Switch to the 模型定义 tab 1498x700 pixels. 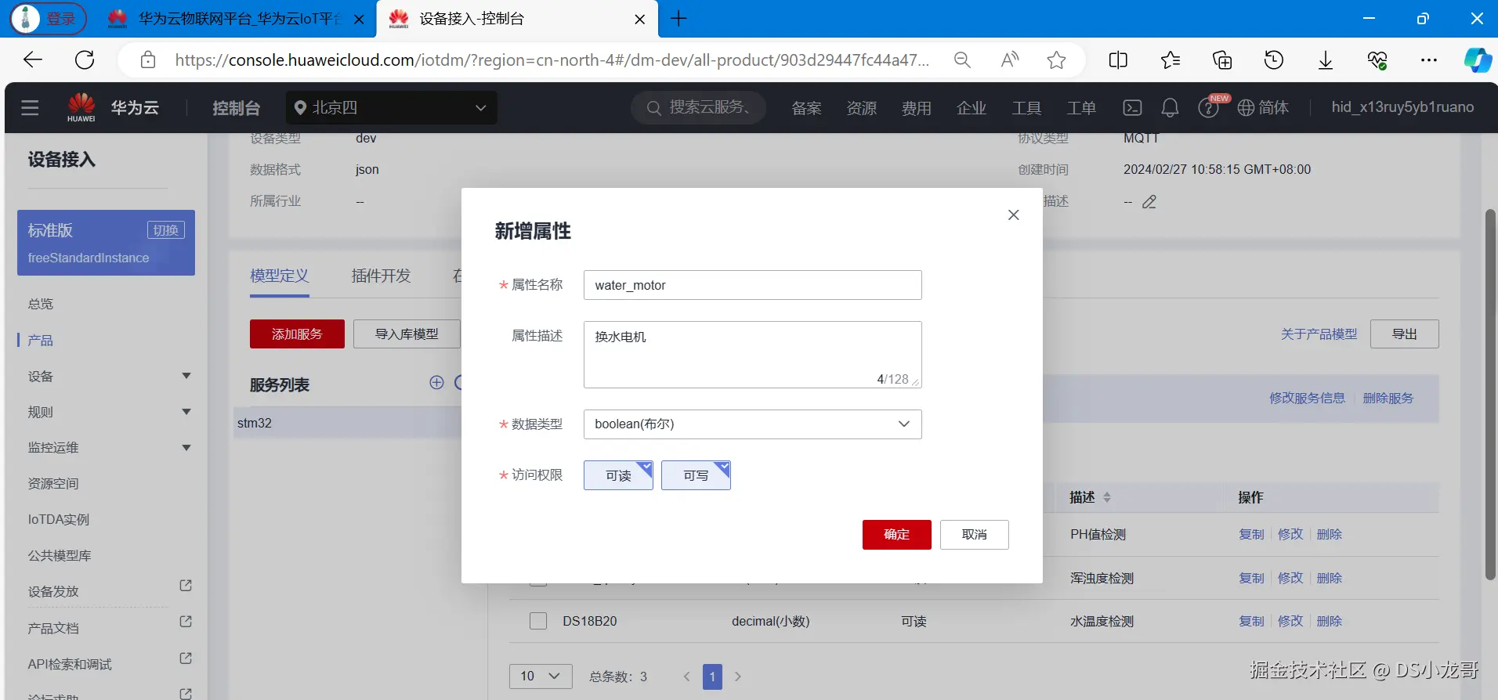pos(280,276)
